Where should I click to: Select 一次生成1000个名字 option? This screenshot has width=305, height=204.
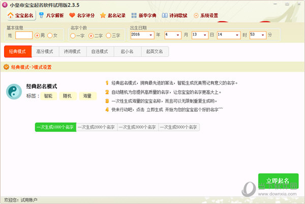[x=55, y=127]
